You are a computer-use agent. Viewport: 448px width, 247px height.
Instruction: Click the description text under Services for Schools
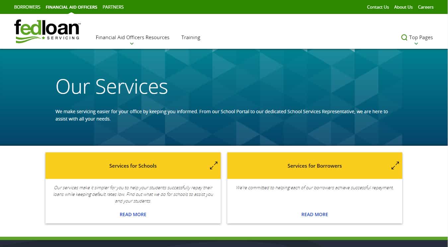(x=133, y=194)
